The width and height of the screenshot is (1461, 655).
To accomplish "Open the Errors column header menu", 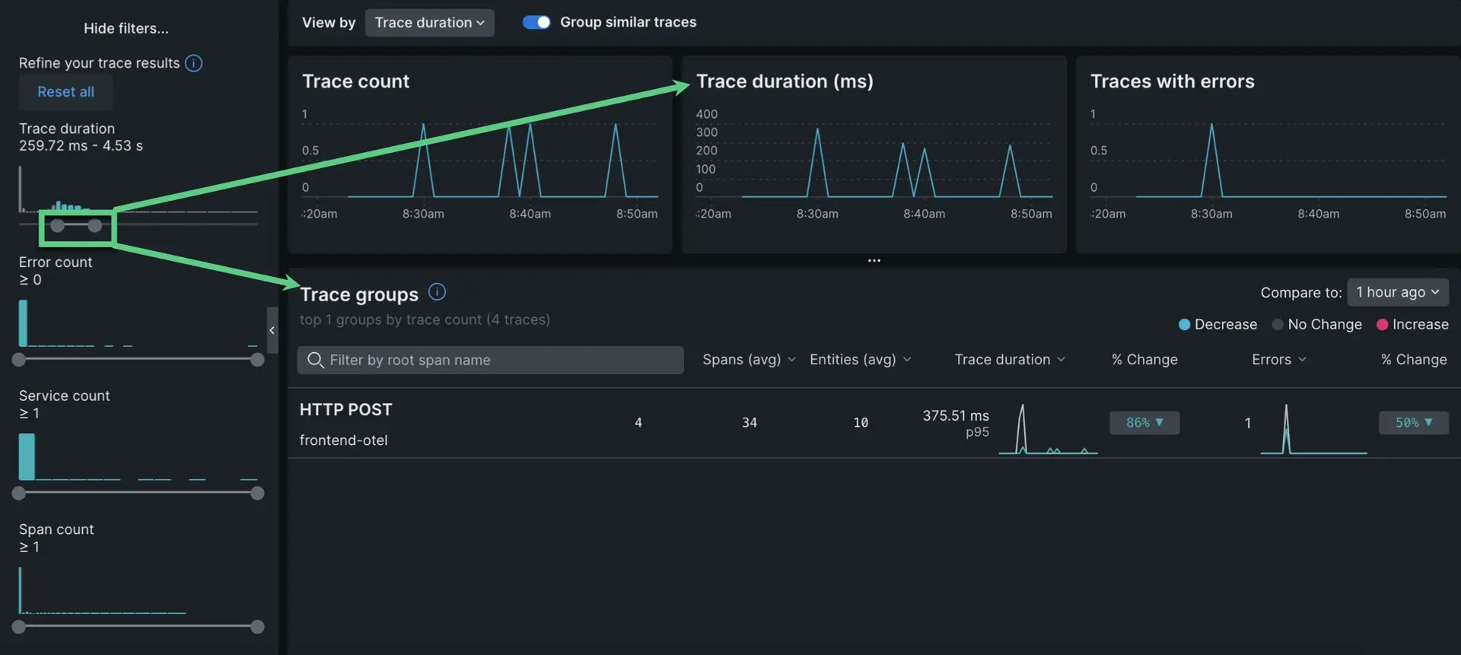I will [x=1278, y=360].
